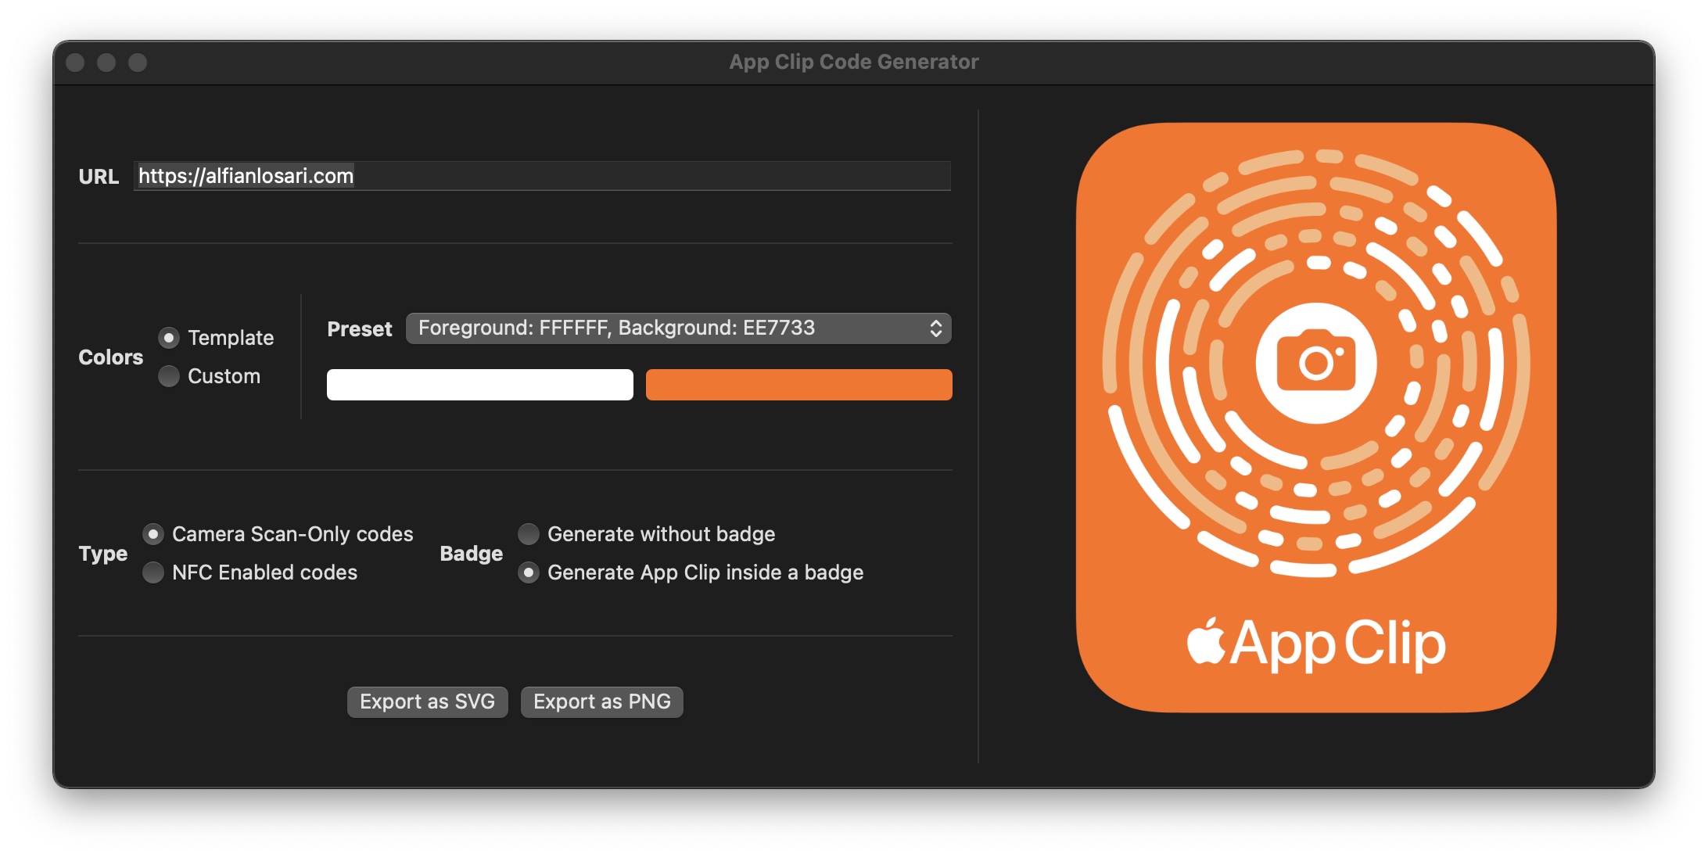The image size is (1708, 854).
Task: Click the orange background color swatch
Action: [798, 385]
